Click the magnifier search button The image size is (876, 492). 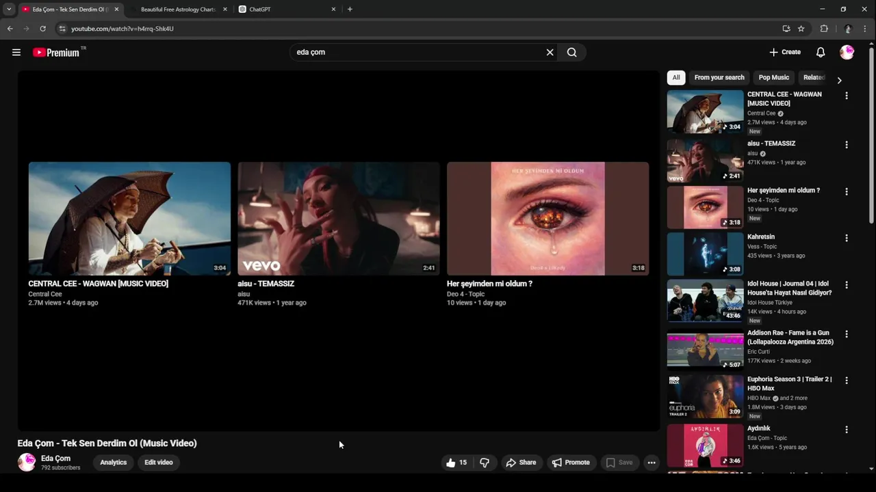[572, 52]
